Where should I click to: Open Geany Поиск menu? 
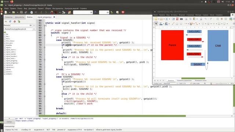tap(20, 8)
